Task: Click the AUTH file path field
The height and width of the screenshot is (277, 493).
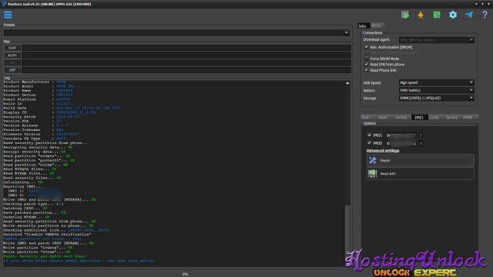Action: [x=186, y=55]
